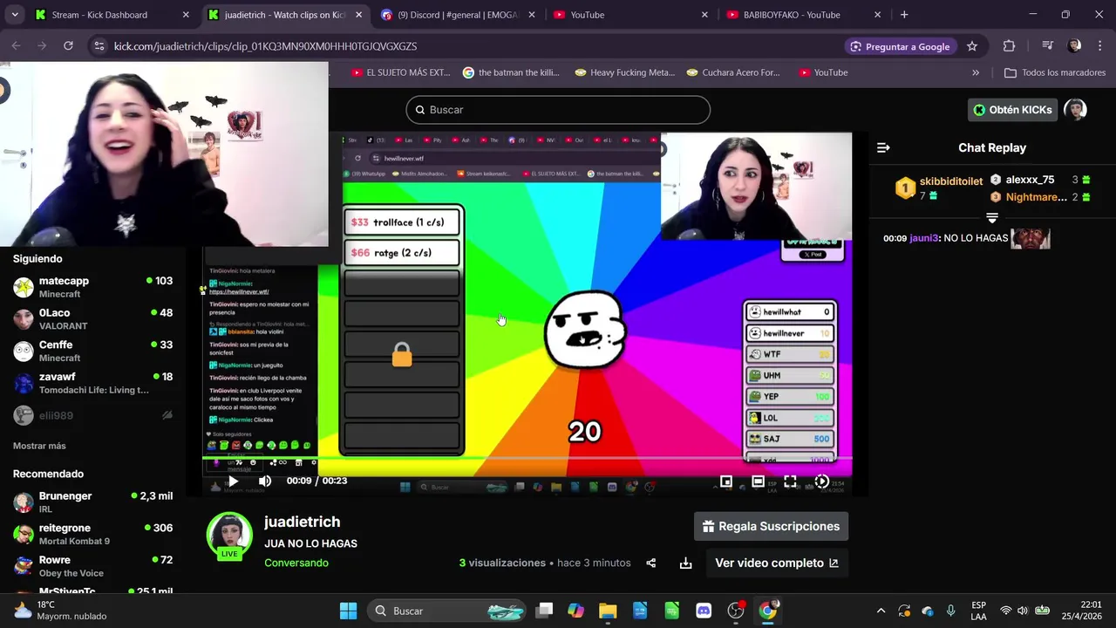Open 0Laco channel playing VALORANT
This screenshot has width=1116, height=628.
[92, 319]
